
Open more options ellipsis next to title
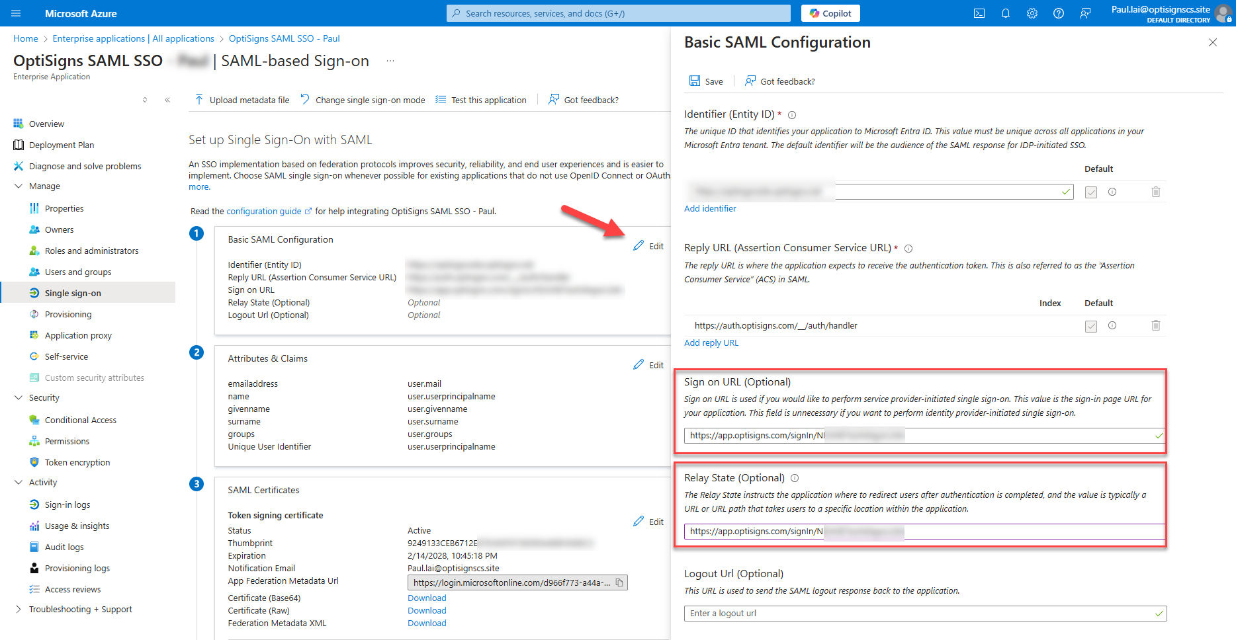(390, 61)
